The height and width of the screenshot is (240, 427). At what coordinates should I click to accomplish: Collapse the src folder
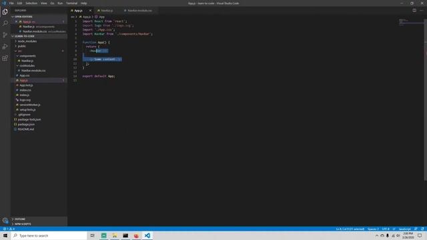[19, 51]
